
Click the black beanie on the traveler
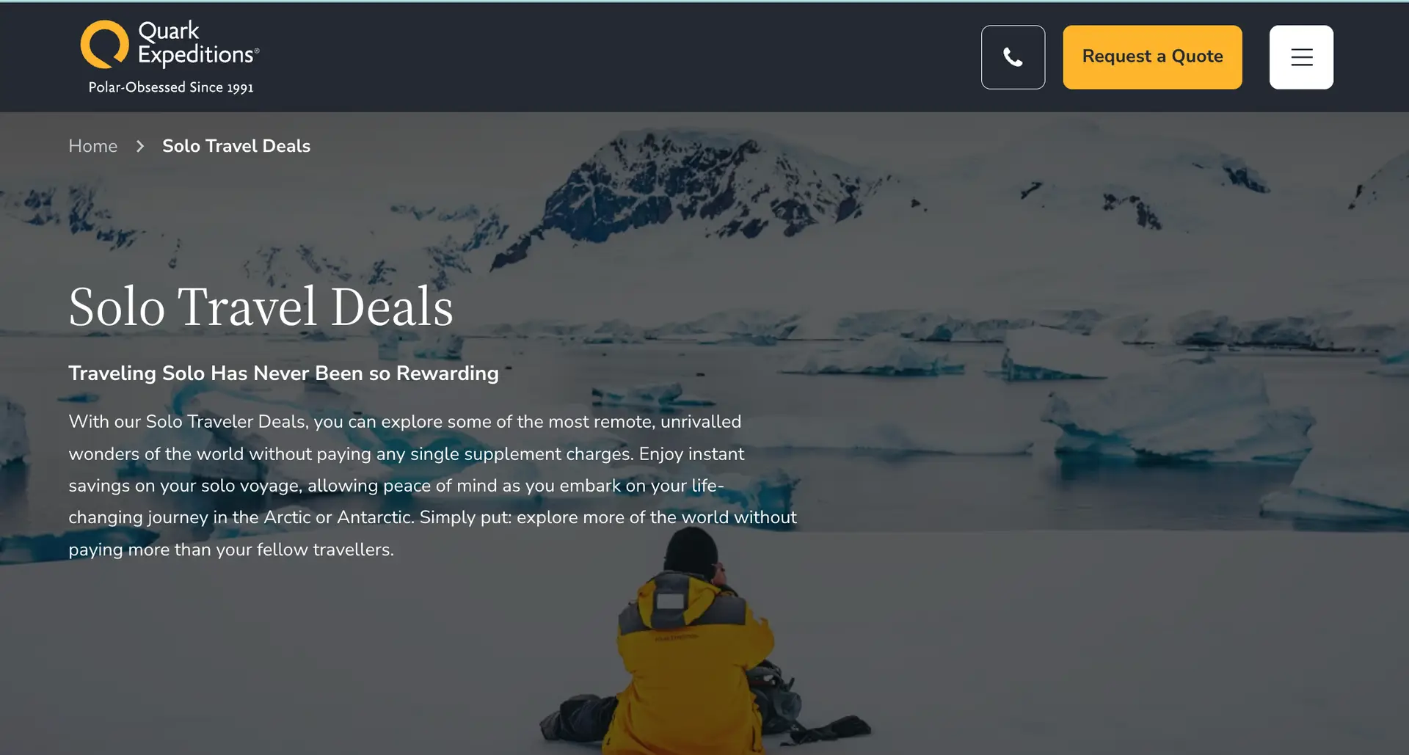[x=691, y=552]
